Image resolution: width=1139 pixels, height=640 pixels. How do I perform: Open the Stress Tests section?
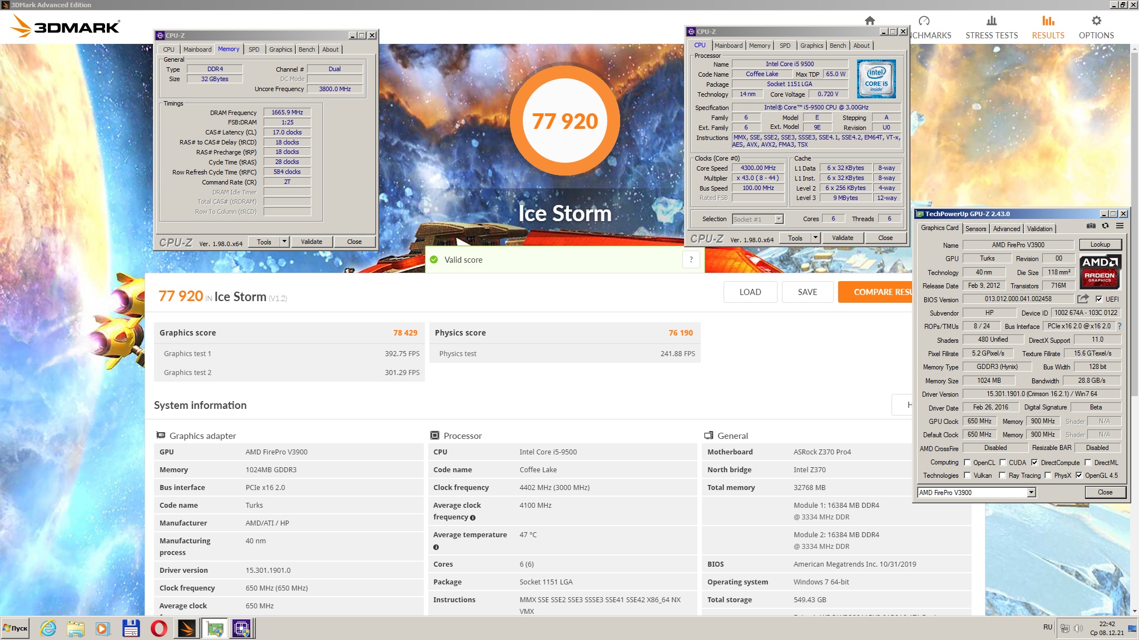[992, 28]
